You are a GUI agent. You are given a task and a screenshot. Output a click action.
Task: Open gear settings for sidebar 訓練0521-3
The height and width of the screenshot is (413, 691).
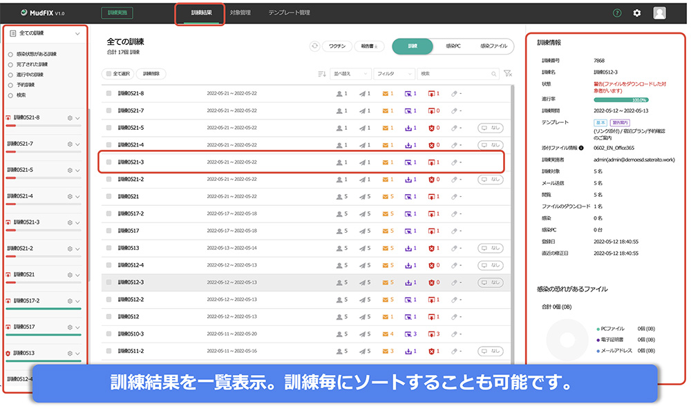coord(70,223)
